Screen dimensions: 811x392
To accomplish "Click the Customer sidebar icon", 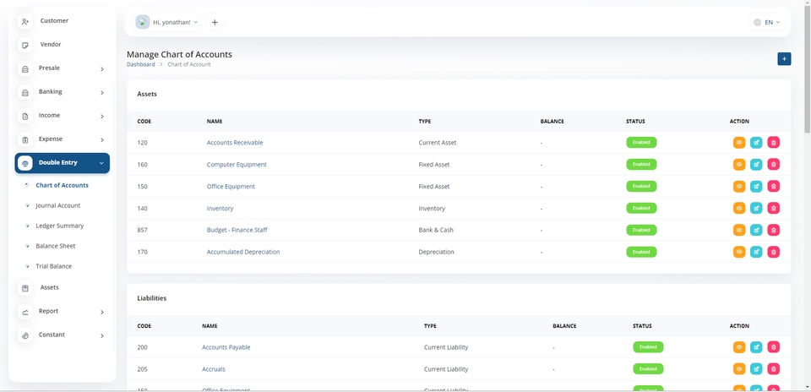I will click(x=24, y=22).
